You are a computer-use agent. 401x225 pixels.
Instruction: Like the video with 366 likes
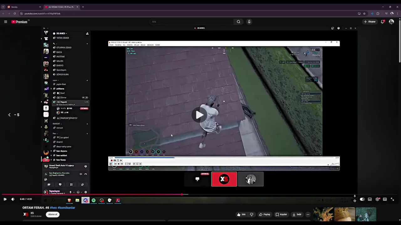coord(241,214)
